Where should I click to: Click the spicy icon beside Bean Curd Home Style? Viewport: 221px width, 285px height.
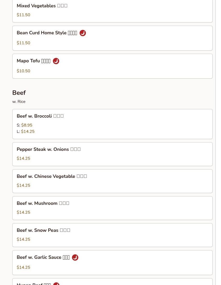[x=83, y=33]
